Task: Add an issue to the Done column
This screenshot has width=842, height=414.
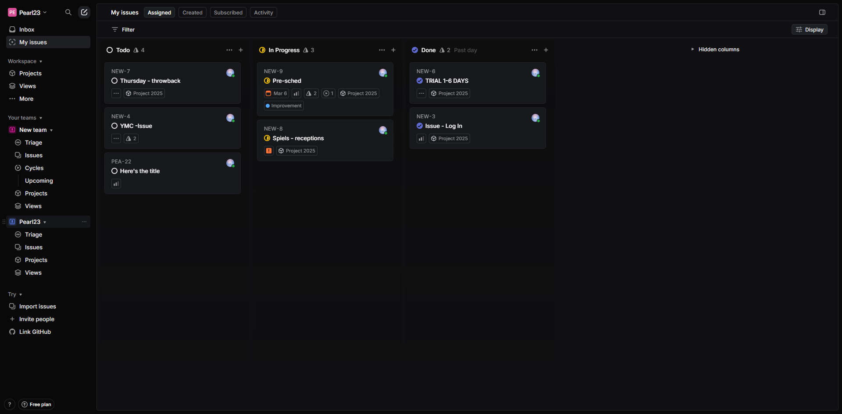Action: (x=546, y=50)
